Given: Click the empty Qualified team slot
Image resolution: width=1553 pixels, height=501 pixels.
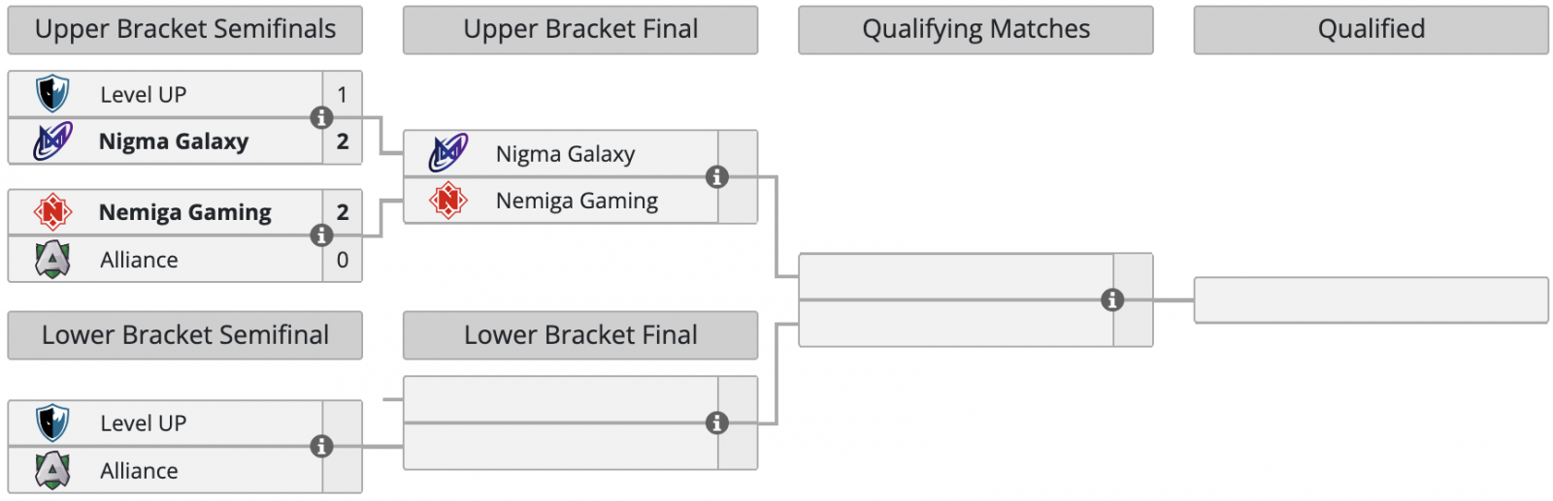Looking at the screenshot, I should point(1371,300).
